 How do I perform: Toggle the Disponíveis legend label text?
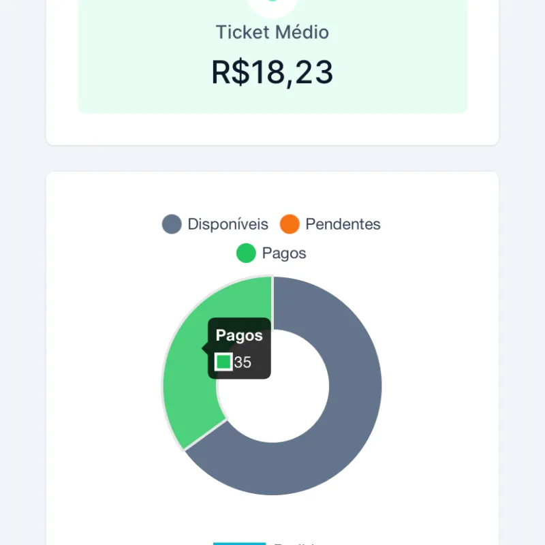click(x=228, y=224)
